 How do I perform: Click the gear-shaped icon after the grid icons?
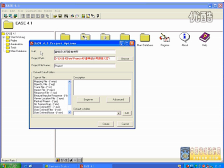click(x=43, y=16)
